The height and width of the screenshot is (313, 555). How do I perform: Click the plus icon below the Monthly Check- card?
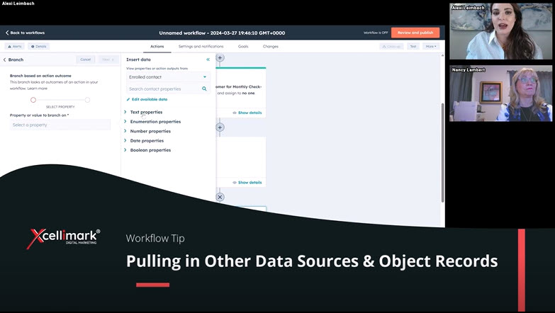click(x=220, y=127)
